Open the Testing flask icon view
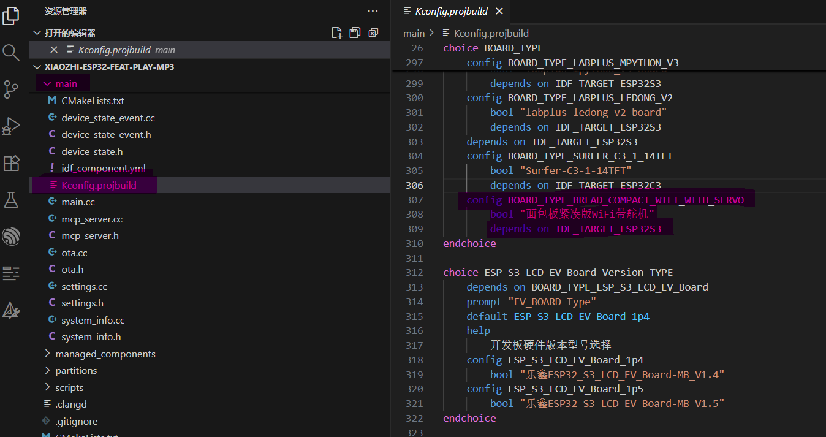Viewport: 826px width, 437px height. (x=11, y=199)
